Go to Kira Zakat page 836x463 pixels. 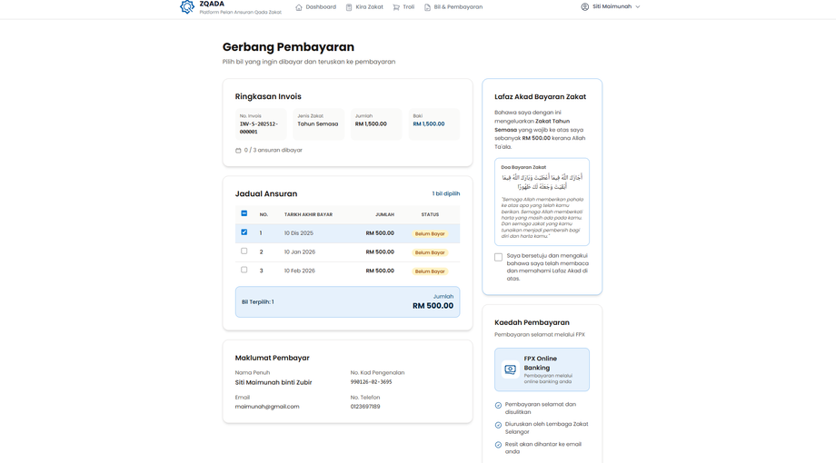(x=364, y=7)
